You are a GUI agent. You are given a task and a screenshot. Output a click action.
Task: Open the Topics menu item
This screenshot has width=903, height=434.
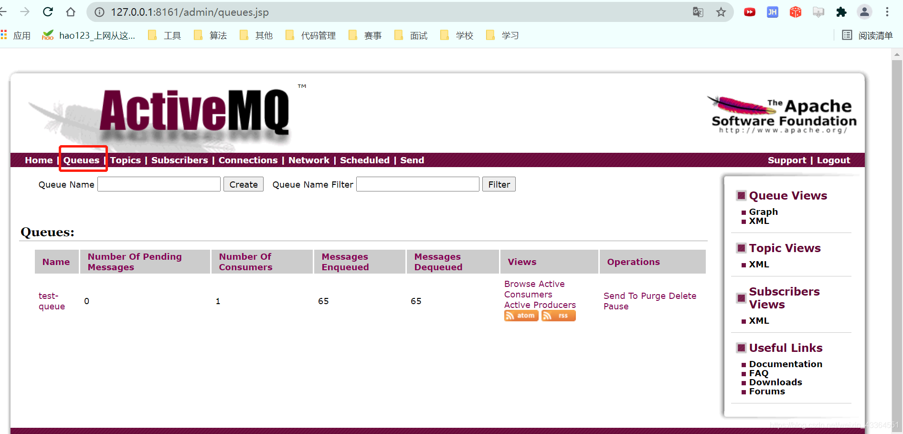[126, 160]
